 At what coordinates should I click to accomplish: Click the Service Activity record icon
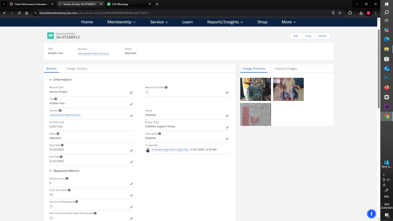(x=50, y=36)
